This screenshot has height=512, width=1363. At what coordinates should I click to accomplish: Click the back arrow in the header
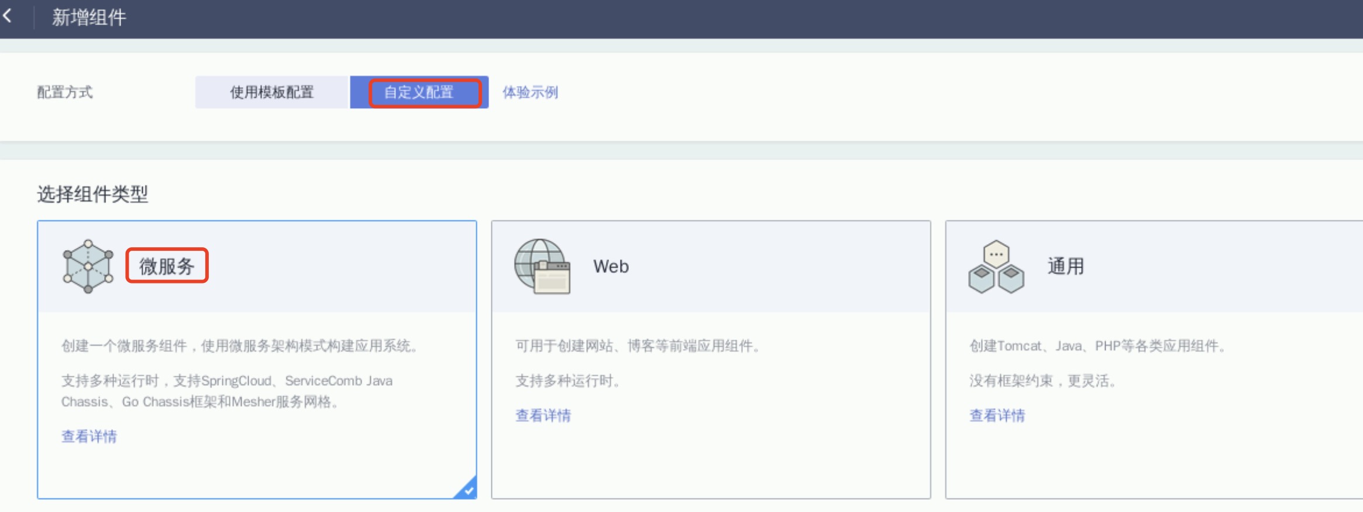coord(8,16)
